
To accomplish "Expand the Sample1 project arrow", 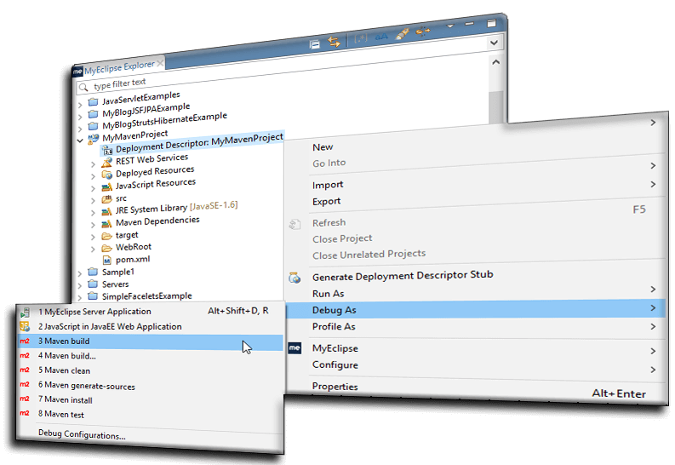I will pyautogui.click(x=80, y=273).
